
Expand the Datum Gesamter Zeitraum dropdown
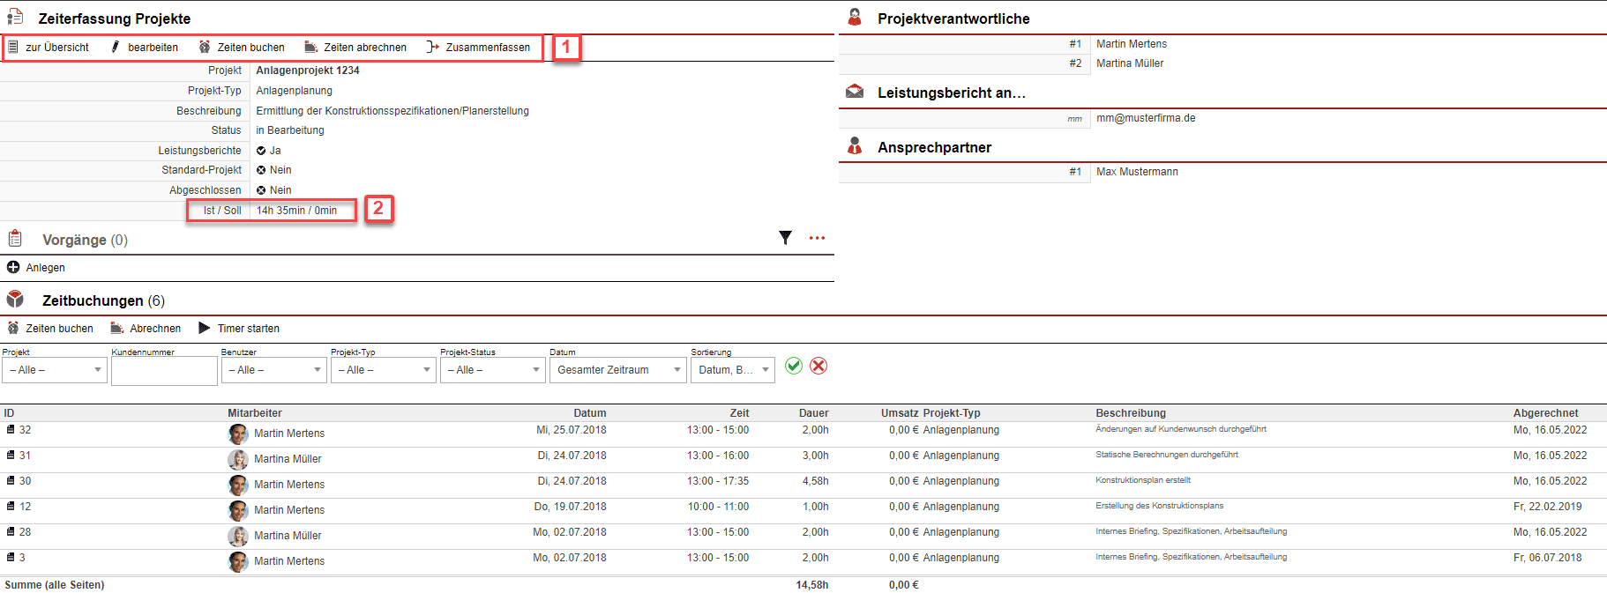[618, 370]
